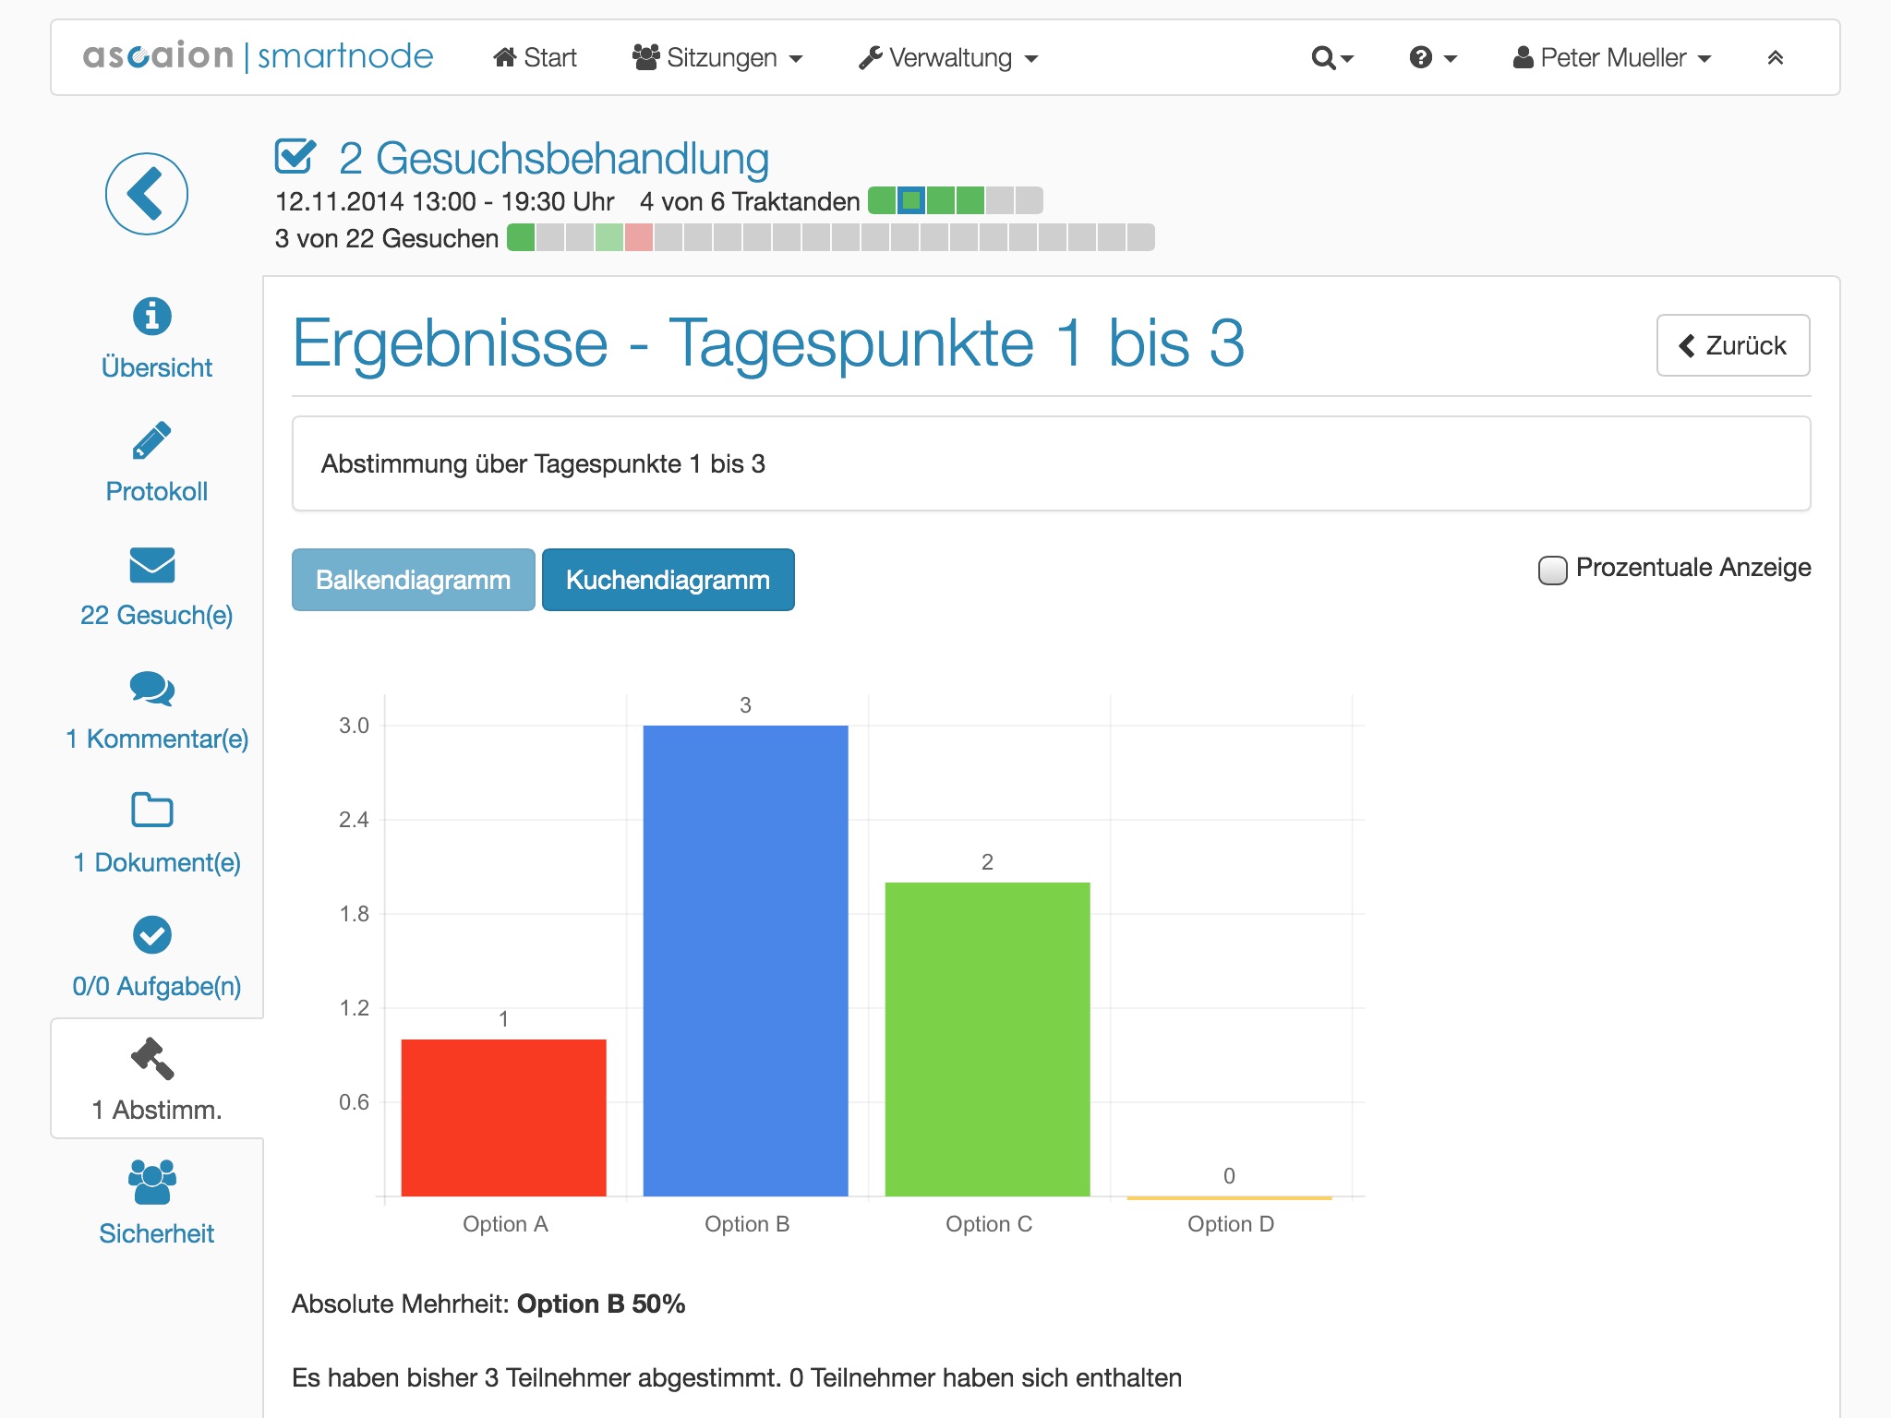Click the 2 Gesuchsbehandlung heading

[x=554, y=158]
